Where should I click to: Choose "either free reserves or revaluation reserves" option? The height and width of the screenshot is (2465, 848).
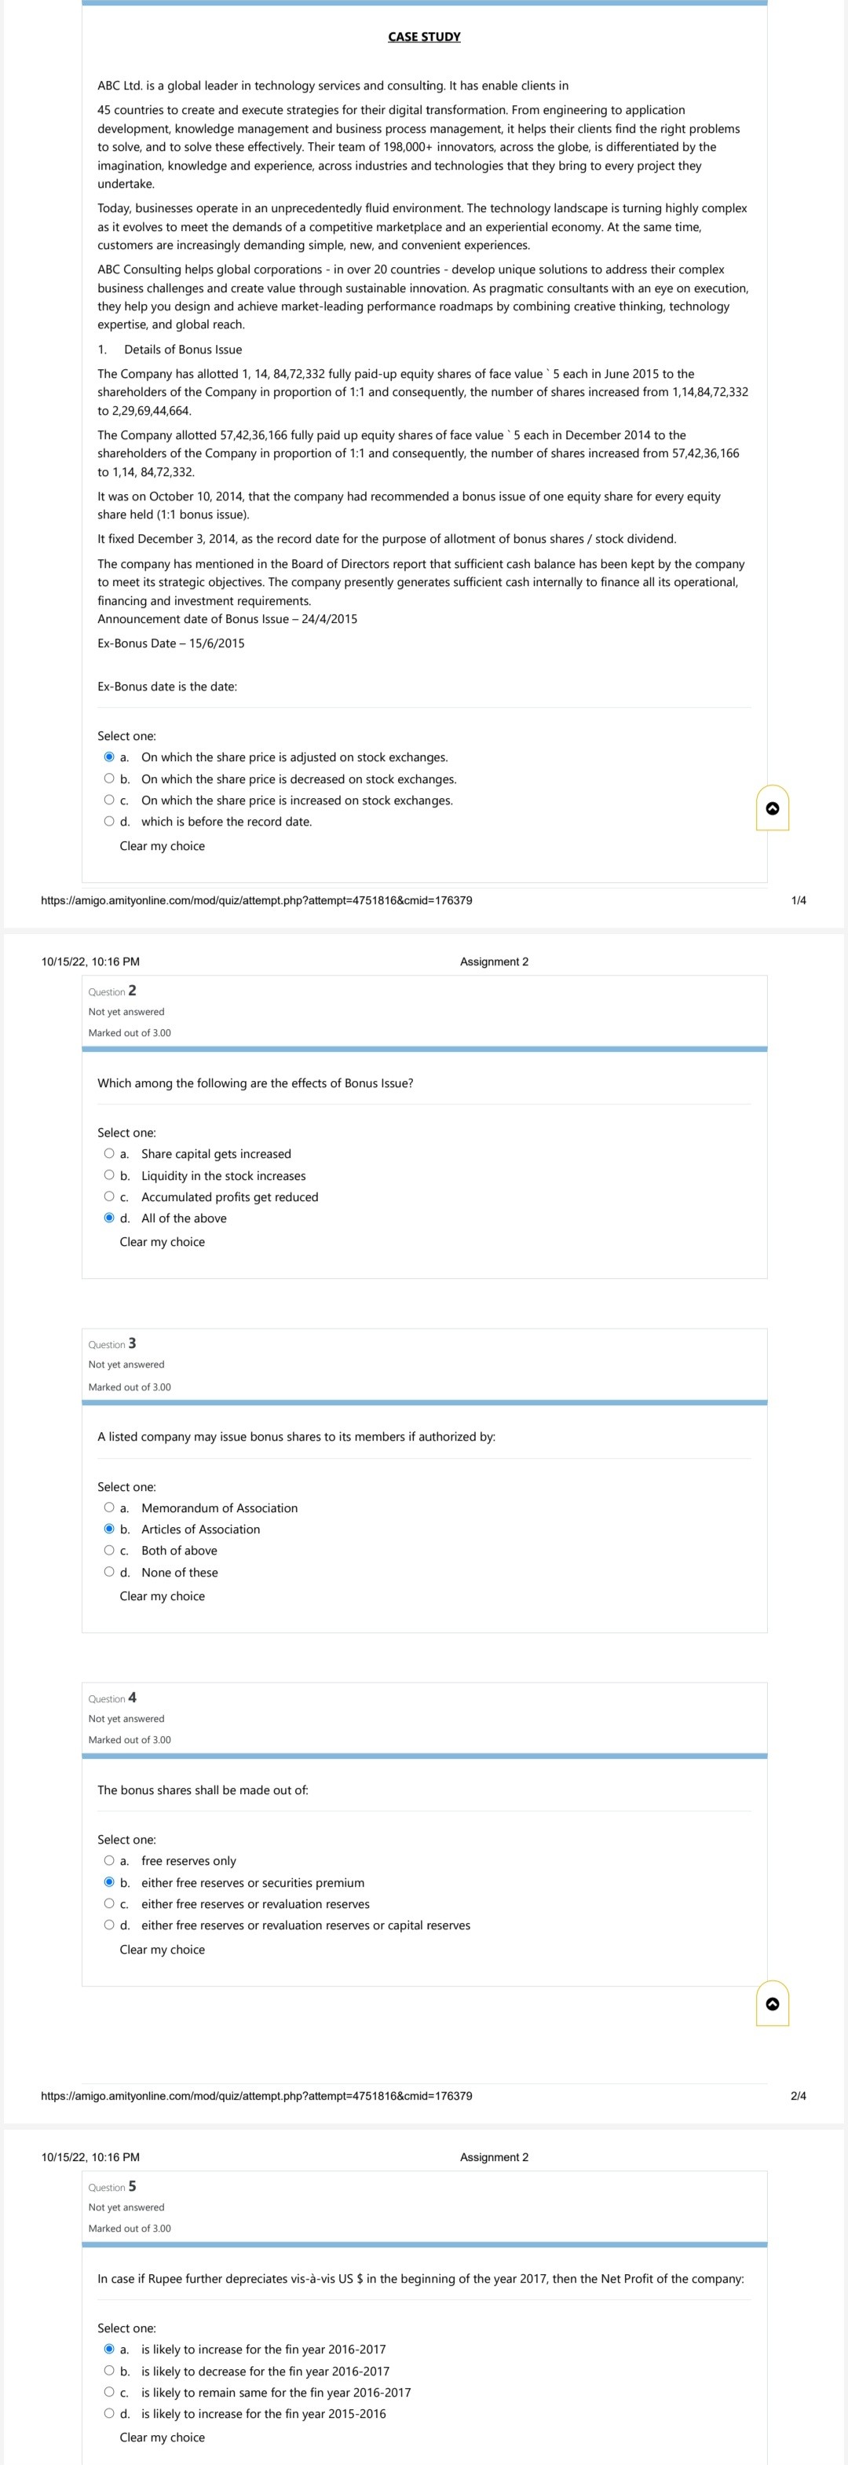tap(110, 1903)
